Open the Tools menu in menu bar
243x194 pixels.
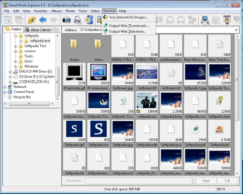tap(83, 11)
